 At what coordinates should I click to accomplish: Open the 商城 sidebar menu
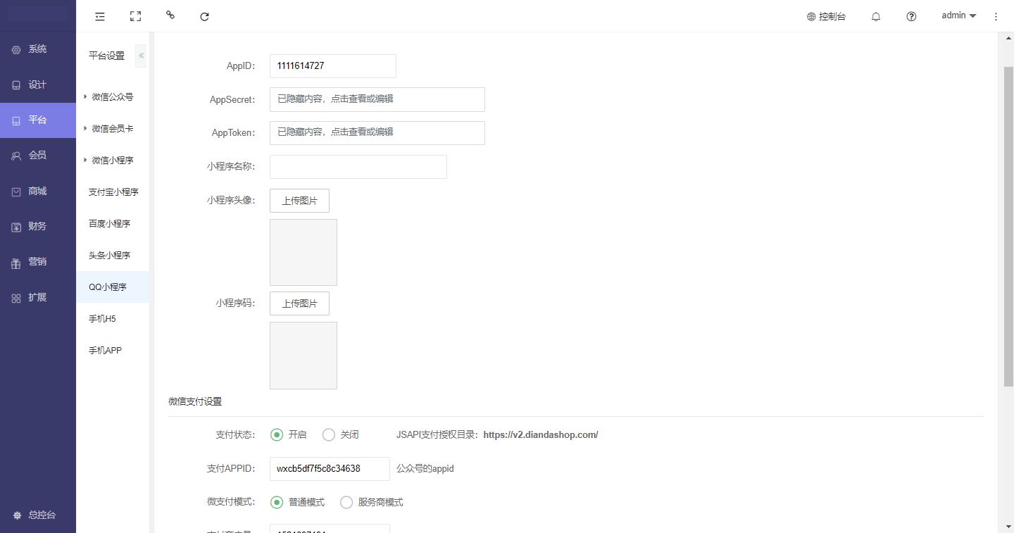[37, 191]
